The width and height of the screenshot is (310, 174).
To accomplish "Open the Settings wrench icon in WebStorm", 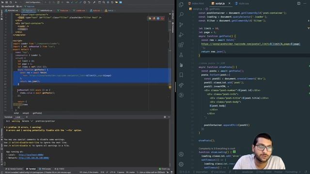I will click(94, 2).
